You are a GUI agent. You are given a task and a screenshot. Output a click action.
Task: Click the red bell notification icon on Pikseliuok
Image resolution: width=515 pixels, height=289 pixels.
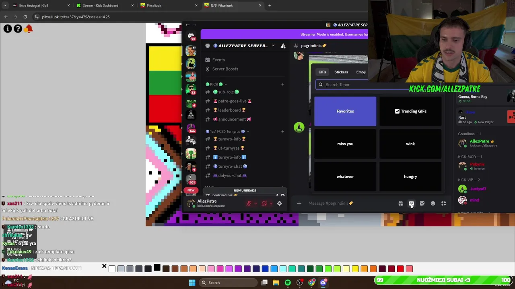click(29, 28)
